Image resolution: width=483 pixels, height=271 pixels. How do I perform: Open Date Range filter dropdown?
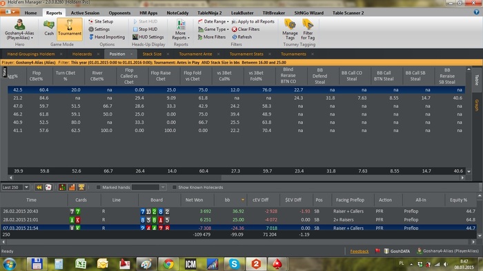(213, 21)
